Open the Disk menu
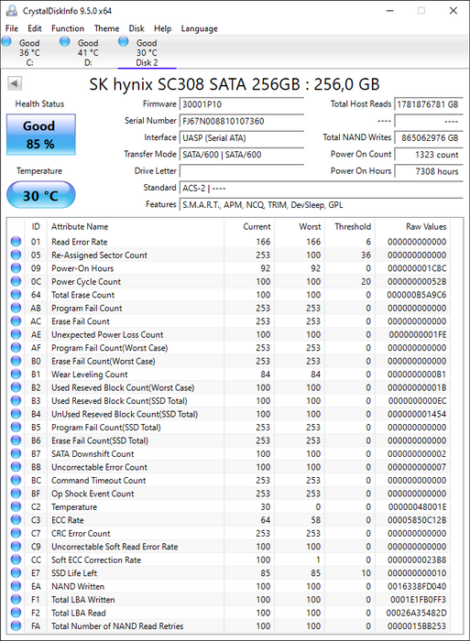 [x=137, y=28]
